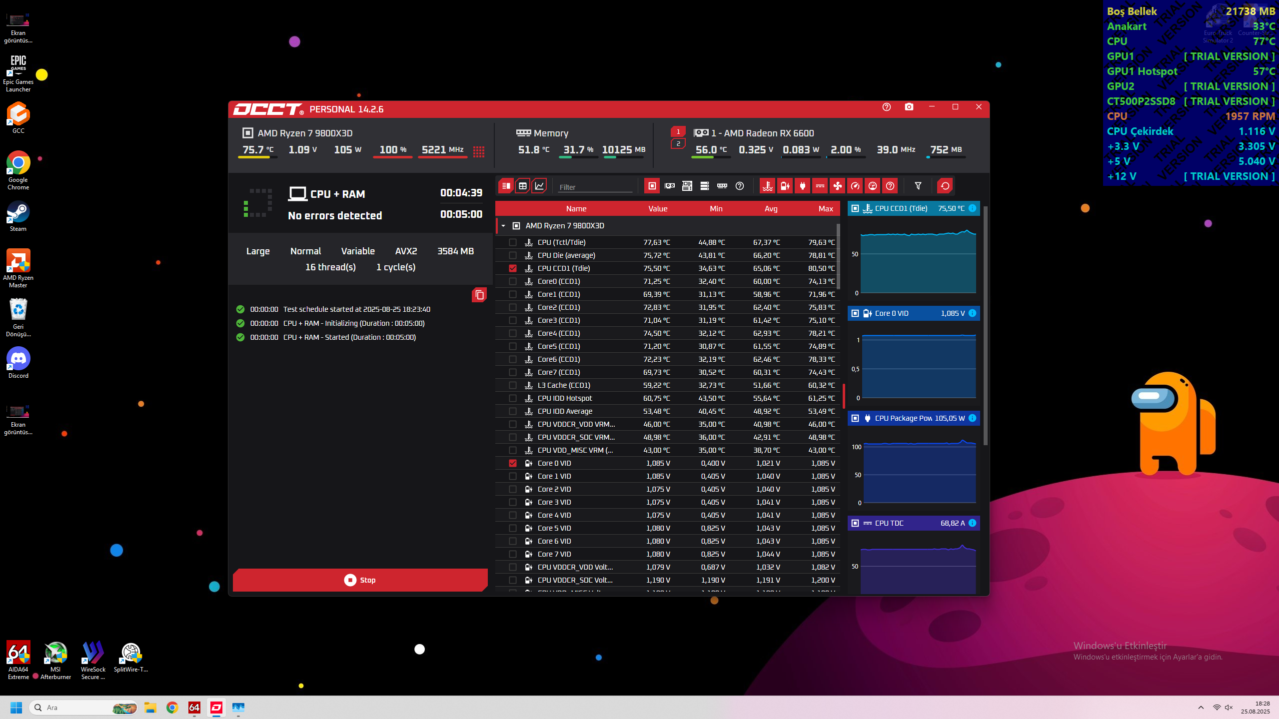
Task: Toggle the GPU sensor category filter
Action: point(670,186)
